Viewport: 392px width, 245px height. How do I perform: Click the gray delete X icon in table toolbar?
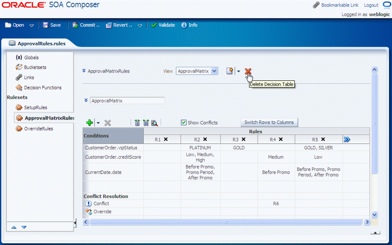107,123
